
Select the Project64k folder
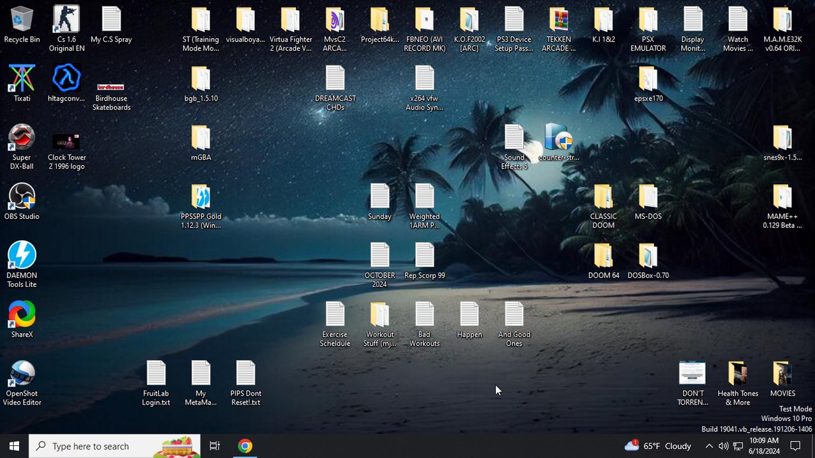click(379, 25)
